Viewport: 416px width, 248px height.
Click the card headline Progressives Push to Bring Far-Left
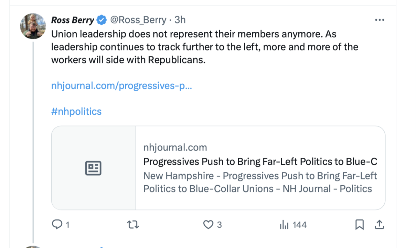260,162
